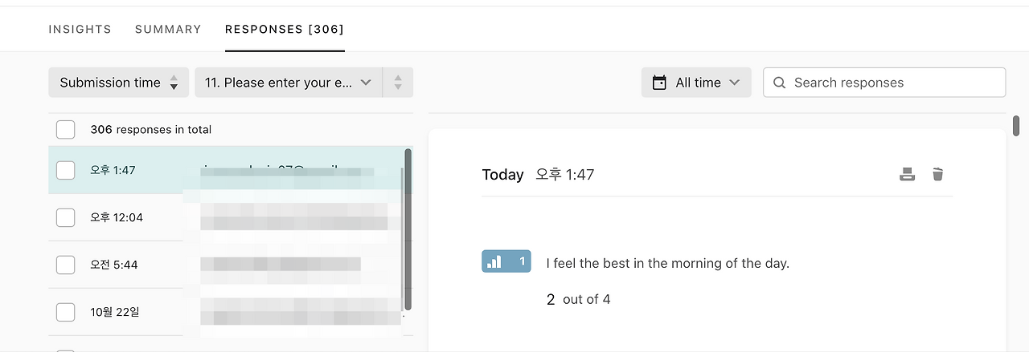Switch to the Summary tab
The width and height of the screenshot is (1029, 352).
click(168, 29)
